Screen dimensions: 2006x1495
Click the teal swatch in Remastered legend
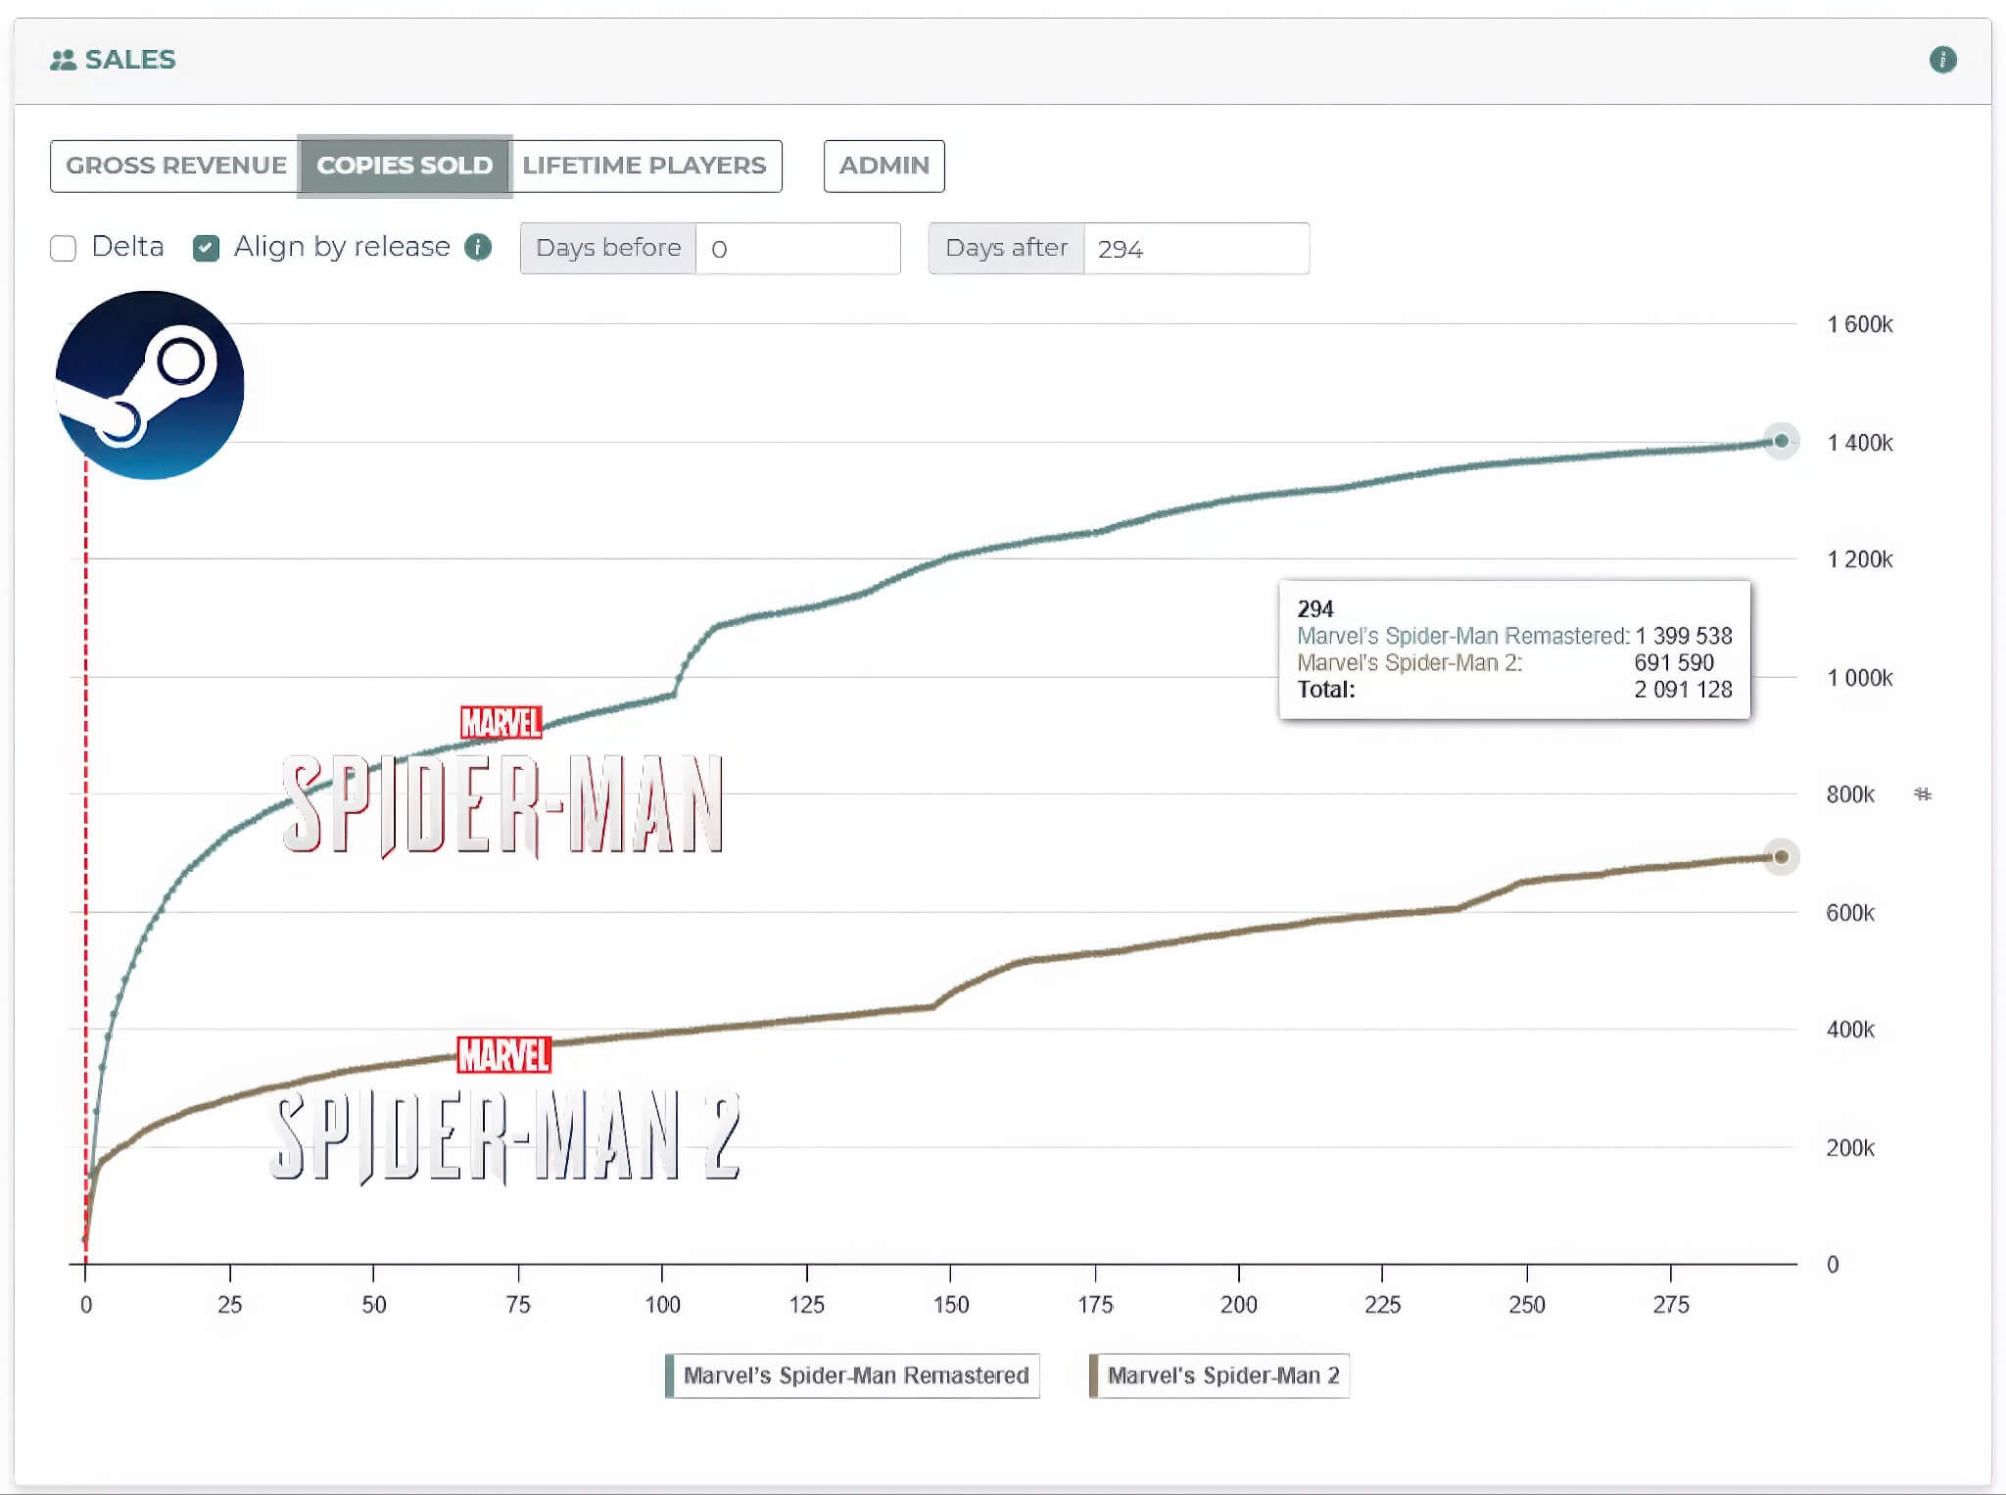click(x=670, y=1375)
